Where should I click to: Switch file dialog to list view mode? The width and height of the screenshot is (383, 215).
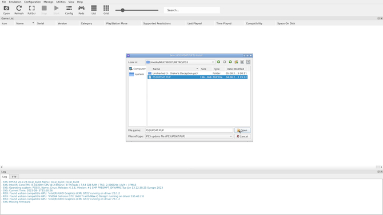[242, 62]
